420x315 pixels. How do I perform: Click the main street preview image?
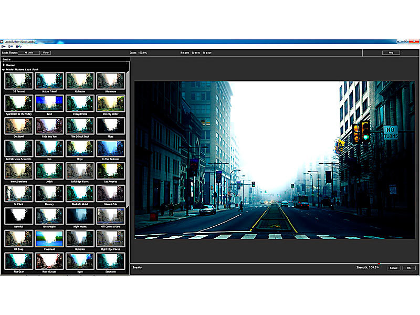275,160
